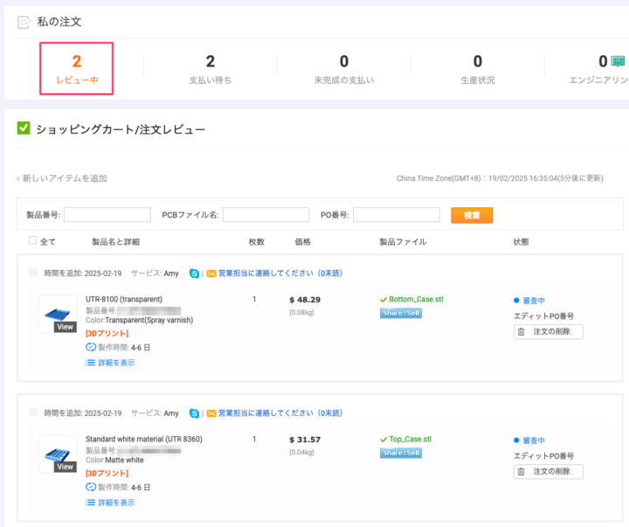Expand 詳細を表示 for Standard white item

click(x=110, y=503)
